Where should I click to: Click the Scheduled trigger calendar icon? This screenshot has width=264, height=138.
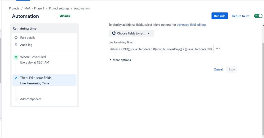[x=16, y=57]
